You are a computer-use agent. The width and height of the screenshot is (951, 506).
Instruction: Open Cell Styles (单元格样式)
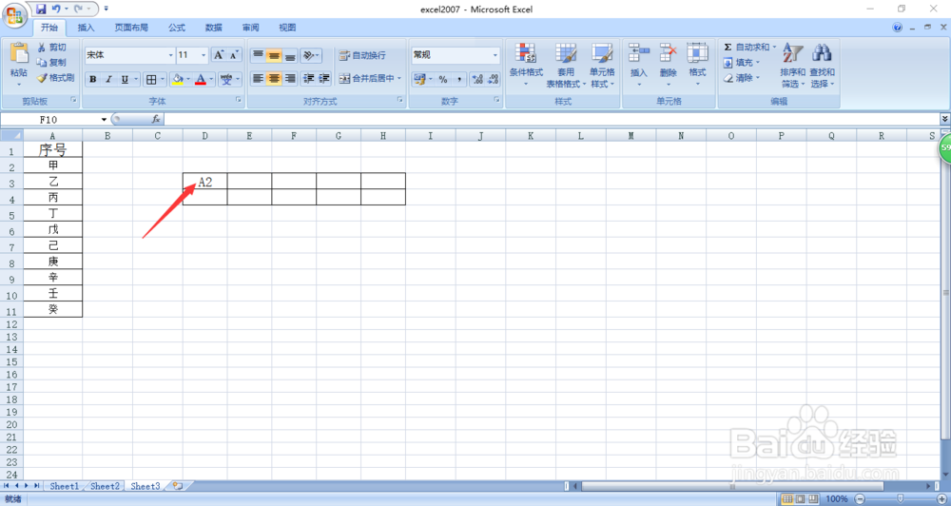(602, 65)
